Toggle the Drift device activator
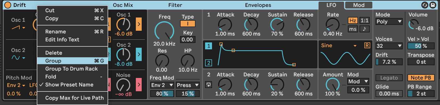 point(8,5)
